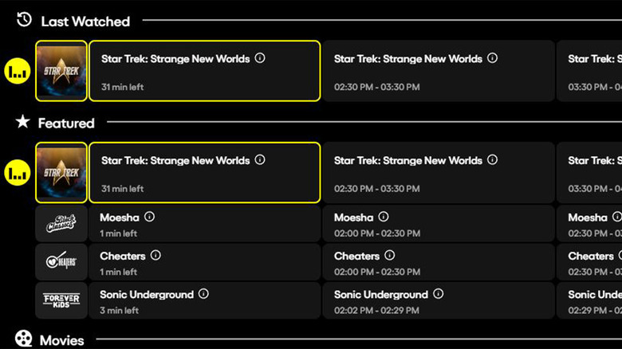Select Star Trek channel logo under Last Watched
622x349 pixels.
tap(61, 72)
